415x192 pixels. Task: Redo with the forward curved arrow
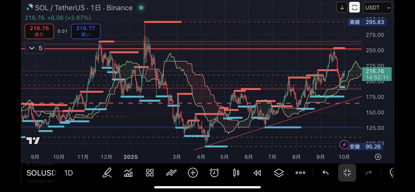click(369, 173)
